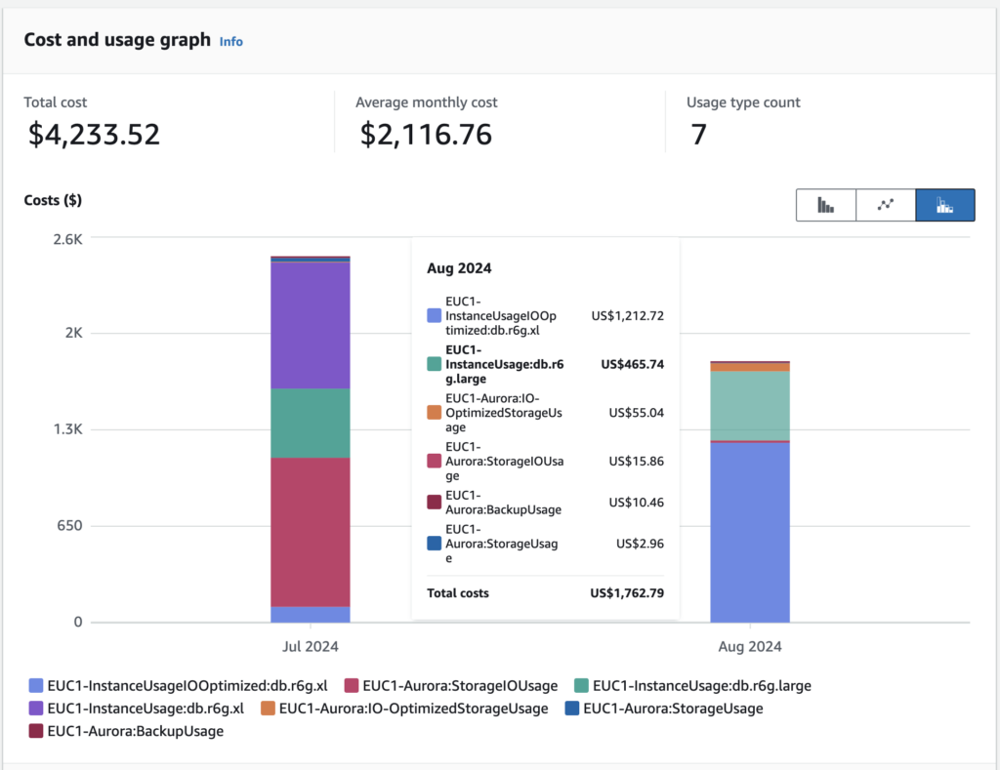Click the usage type count value 7
This screenshot has width=1000, height=770.
699,135
